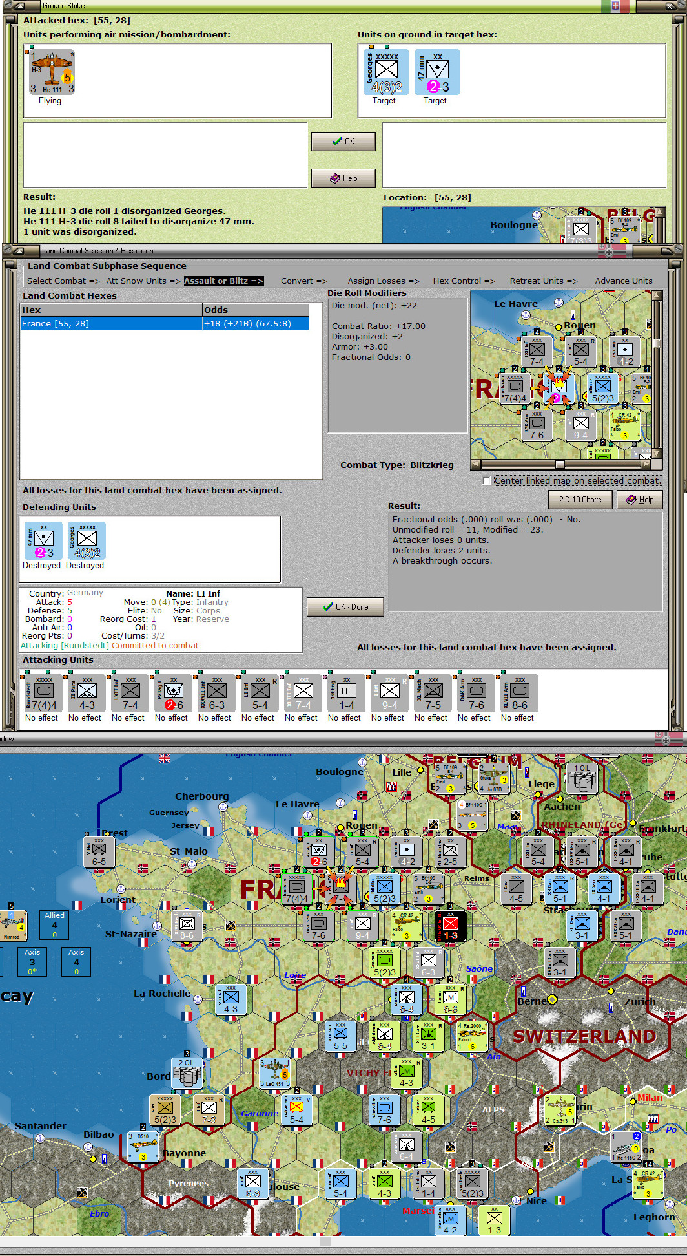This screenshot has height=1256, width=687.
Task: Click the horizontal scrollbar thumb under combat minimap
Action: point(560,464)
